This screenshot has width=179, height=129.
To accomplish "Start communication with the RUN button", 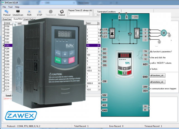I will tap(29, 13).
